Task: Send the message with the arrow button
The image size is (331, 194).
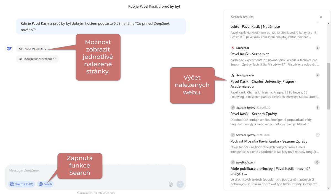Action: 180,184
